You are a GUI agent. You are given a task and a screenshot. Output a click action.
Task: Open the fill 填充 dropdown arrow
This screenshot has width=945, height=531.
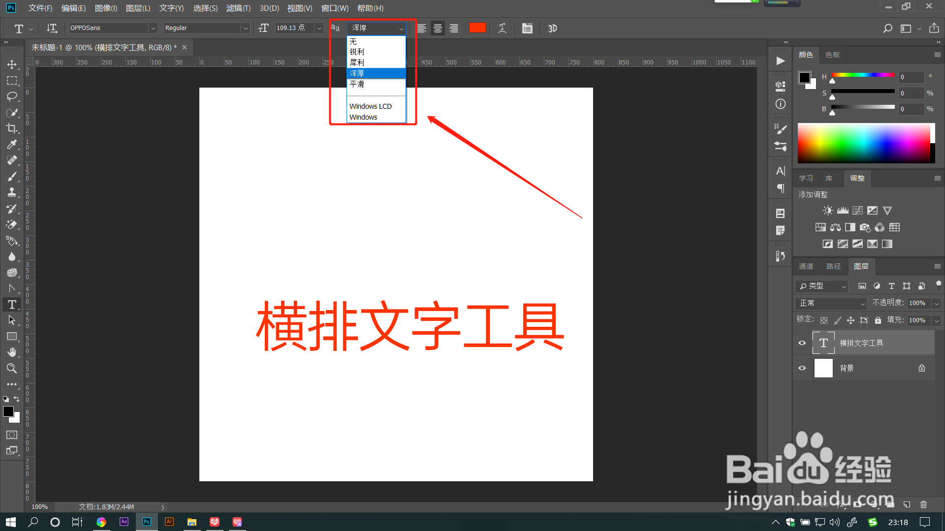pos(937,320)
